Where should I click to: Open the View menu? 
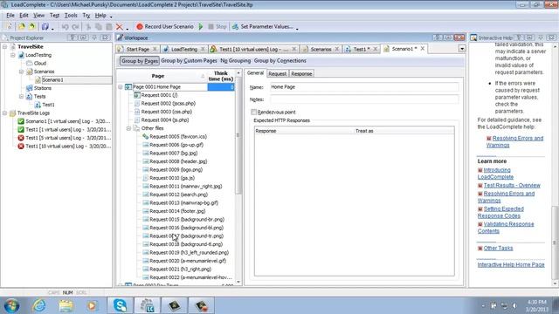[x=38, y=16]
